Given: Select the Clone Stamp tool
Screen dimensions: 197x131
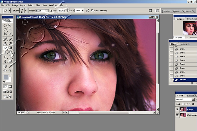Looking at the screenshot, I should point(5,43).
